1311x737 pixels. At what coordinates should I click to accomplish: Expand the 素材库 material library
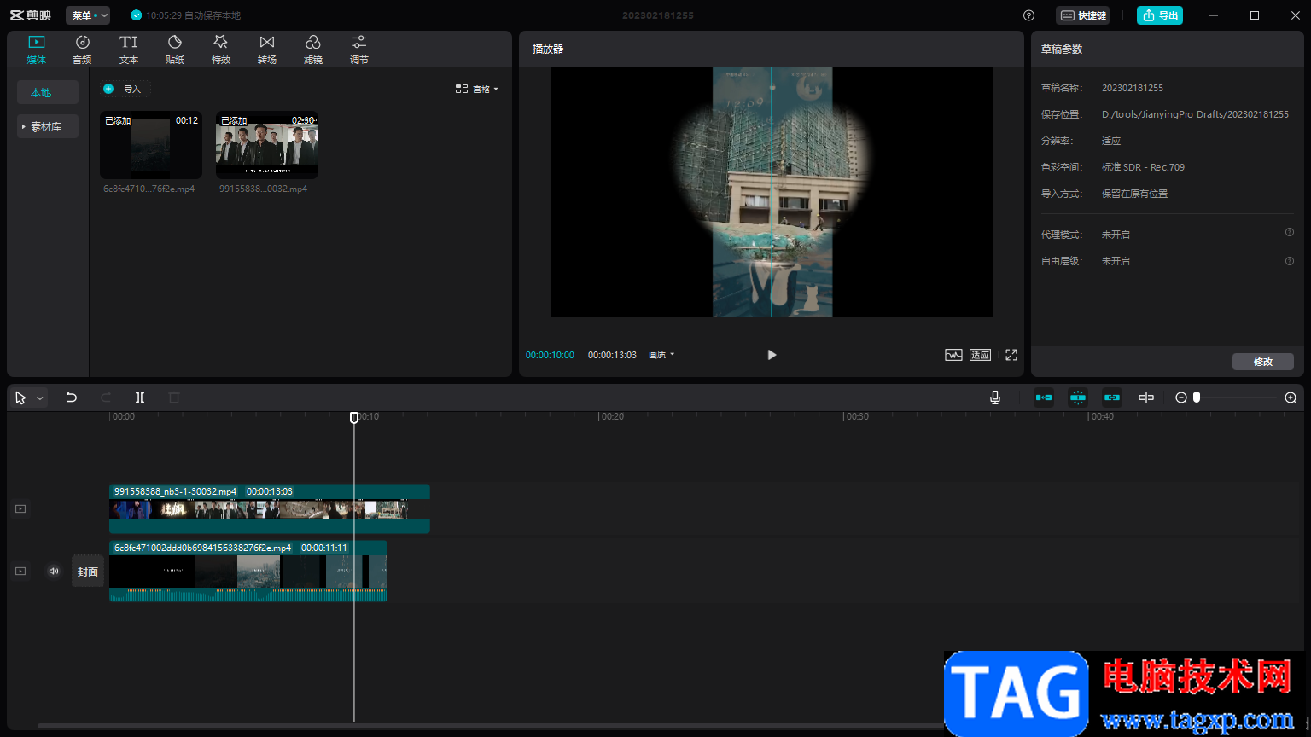[x=48, y=126]
